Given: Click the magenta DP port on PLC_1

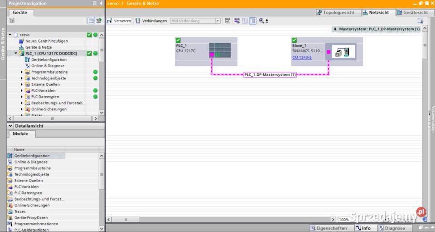Looking at the screenshot, I should pos(212,55).
